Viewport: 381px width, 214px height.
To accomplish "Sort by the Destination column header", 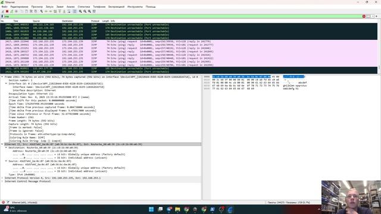I will coord(67,21).
